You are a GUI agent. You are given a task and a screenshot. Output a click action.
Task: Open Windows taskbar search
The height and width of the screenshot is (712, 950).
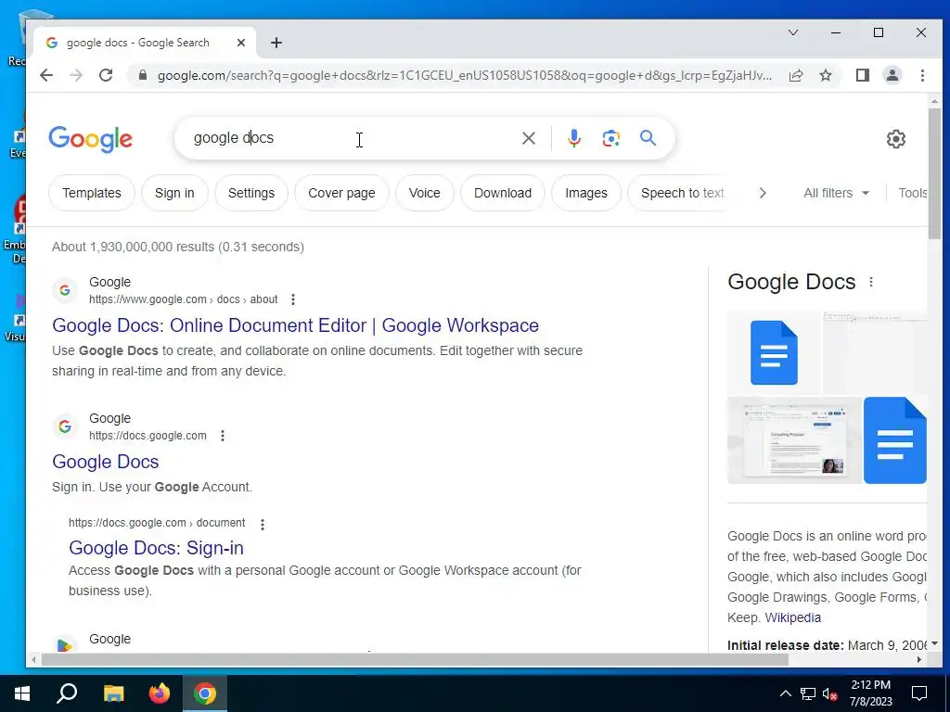coord(67,693)
